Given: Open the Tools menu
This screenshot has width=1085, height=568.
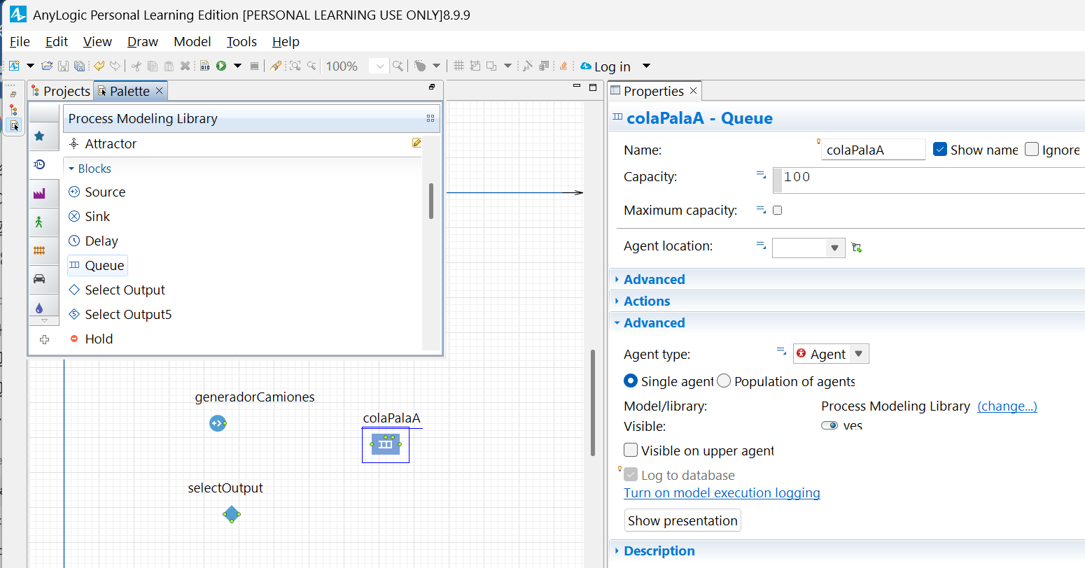Looking at the screenshot, I should coord(241,41).
